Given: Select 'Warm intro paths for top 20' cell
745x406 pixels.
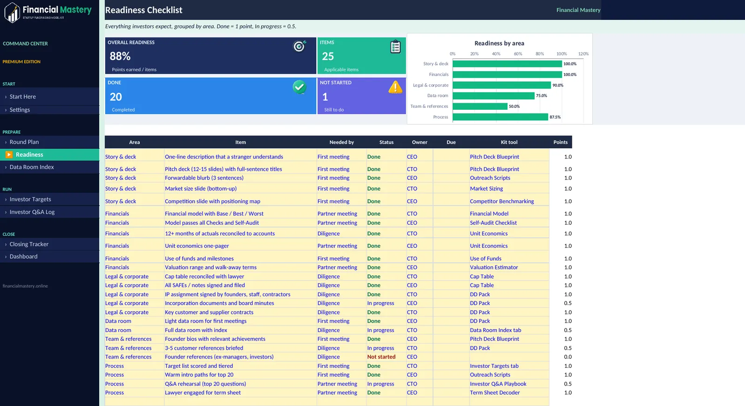Looking at the screenshot, I should (x=240, y=375).
